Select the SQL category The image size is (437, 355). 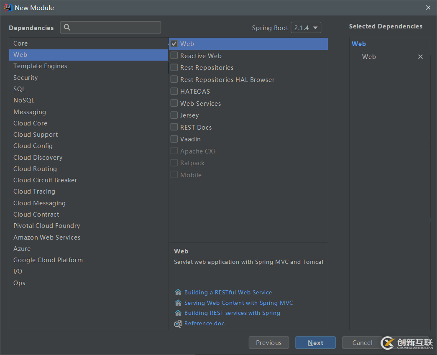point(89,89)
